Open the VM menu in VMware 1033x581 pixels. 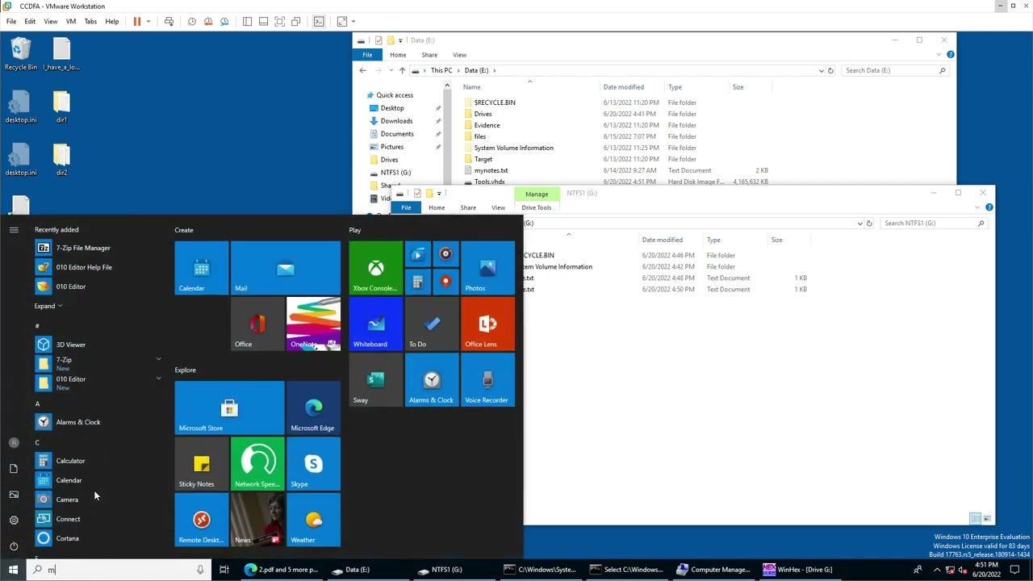point(71,22)
